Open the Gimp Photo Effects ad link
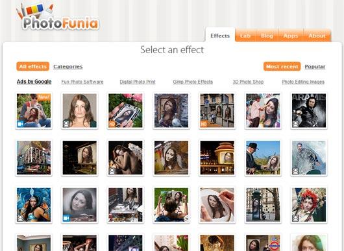This screenshot has height=251, width=344. (193, 82)
